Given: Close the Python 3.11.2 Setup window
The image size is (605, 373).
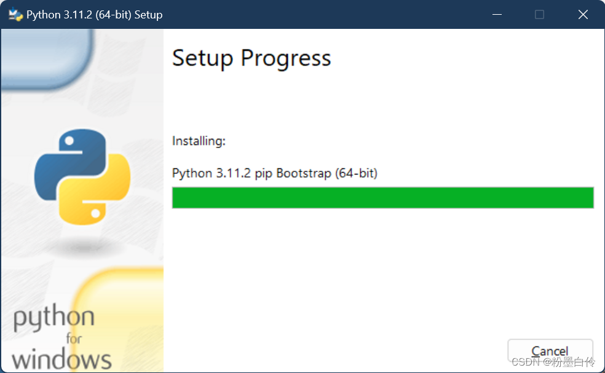Looking at the screenshot, I should [583, 15].
